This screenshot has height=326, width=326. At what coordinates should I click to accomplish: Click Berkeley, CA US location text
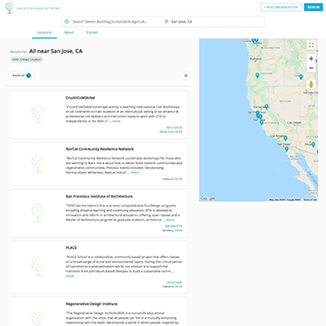click(x=172, y=231)
